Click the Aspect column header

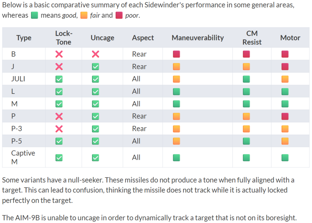(143, 38)
